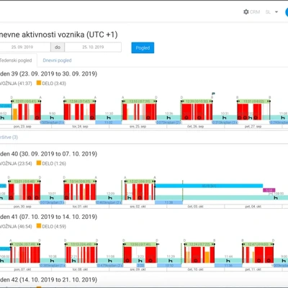Click the bed rest icon before sre, 25. sep
Viewport: 288px width, 288px height.
coord(109,117)
